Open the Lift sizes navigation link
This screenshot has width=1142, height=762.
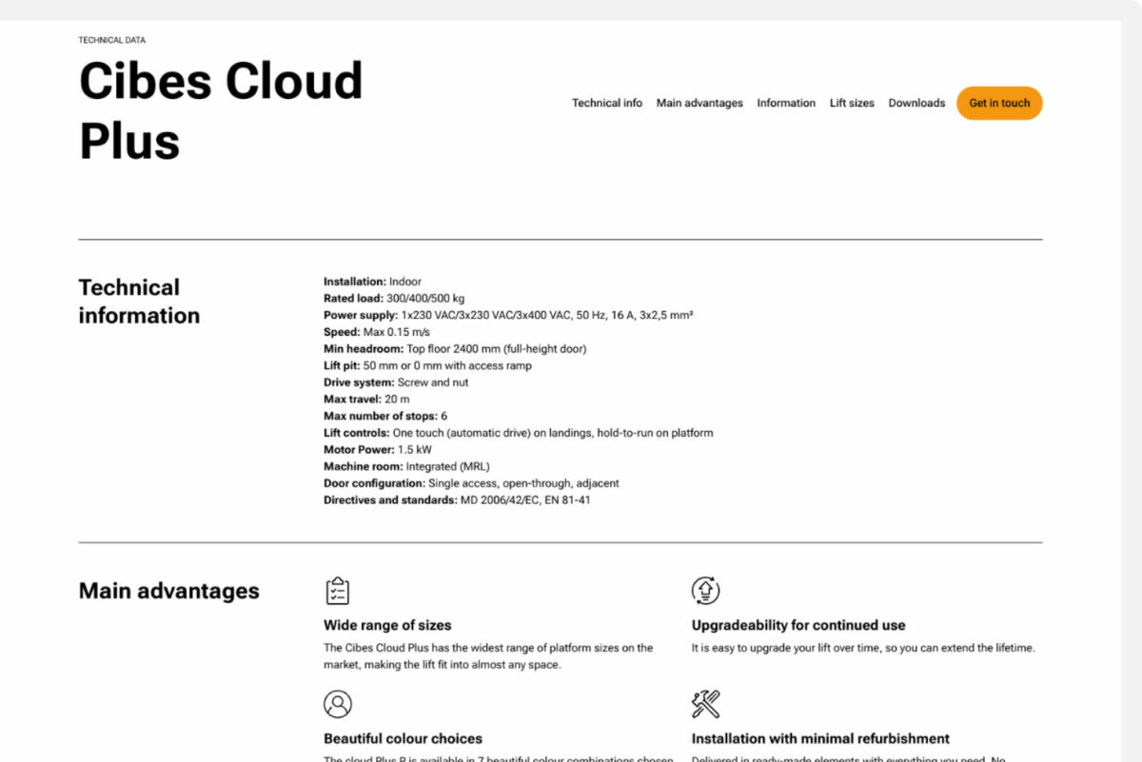pyautogui.click(x=852, y=103)
